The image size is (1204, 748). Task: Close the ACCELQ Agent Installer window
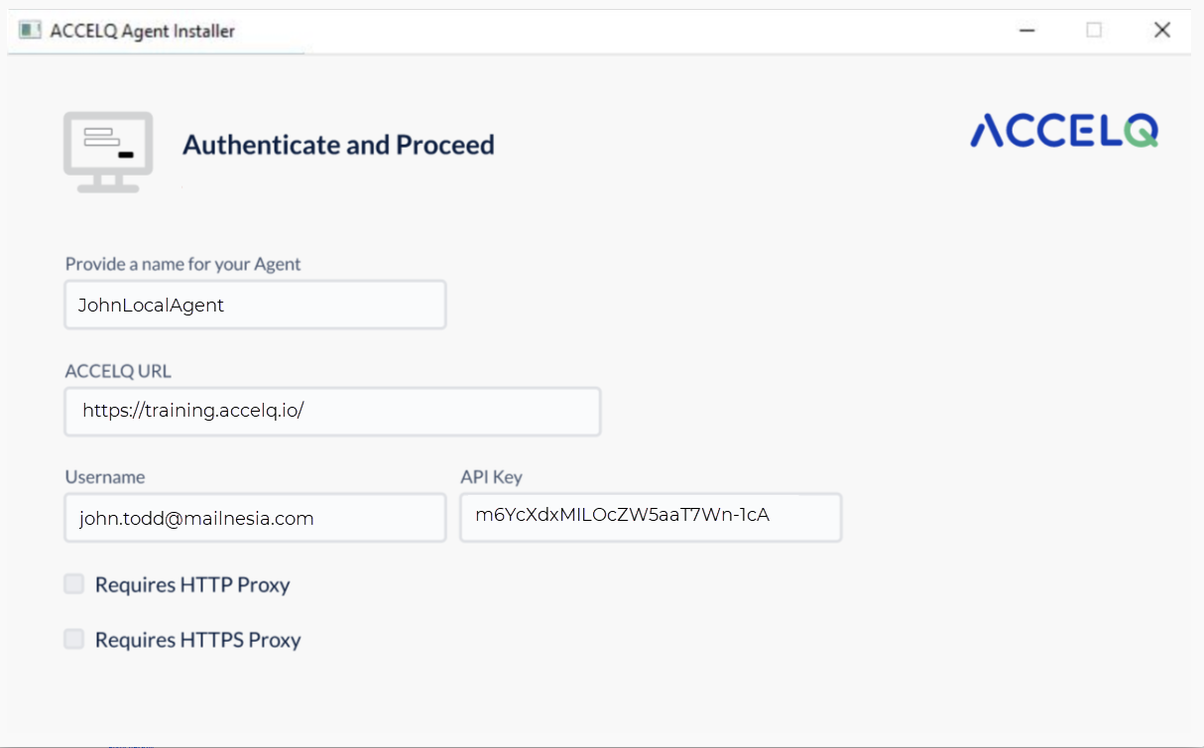1162,31
